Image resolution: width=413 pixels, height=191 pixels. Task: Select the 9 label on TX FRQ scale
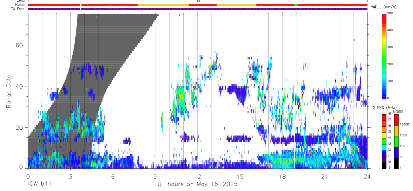click(389, 167)
